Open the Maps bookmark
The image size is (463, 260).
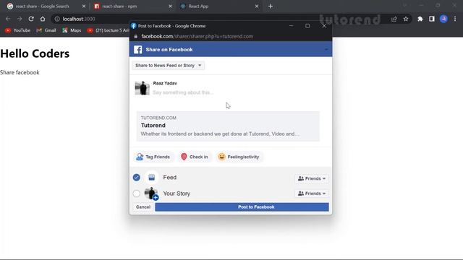72,30
